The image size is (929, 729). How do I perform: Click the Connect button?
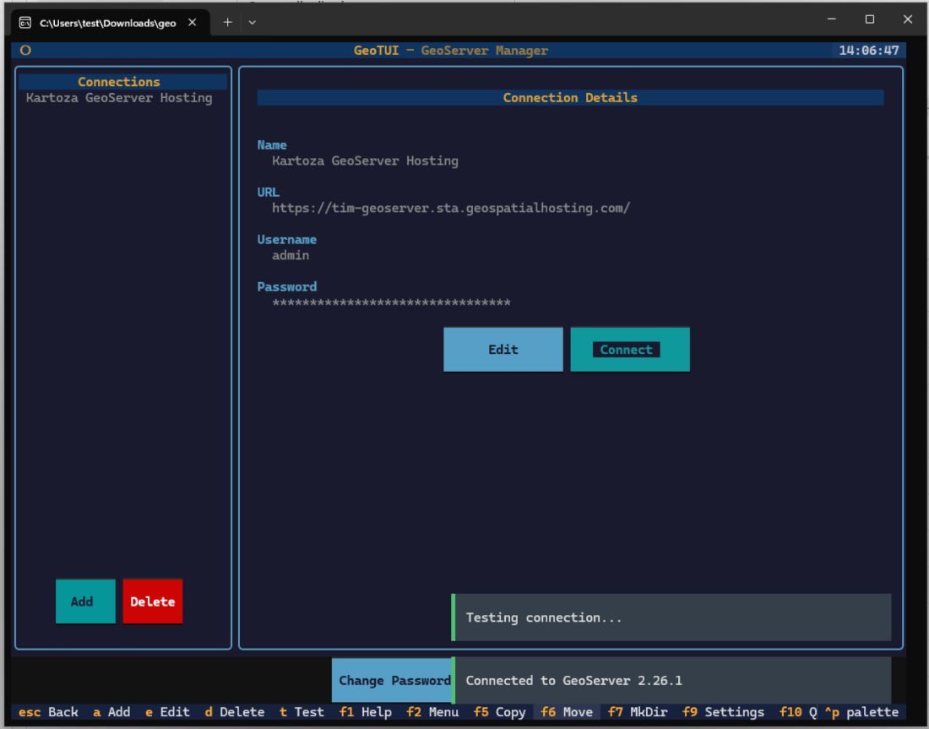[630, 350]
